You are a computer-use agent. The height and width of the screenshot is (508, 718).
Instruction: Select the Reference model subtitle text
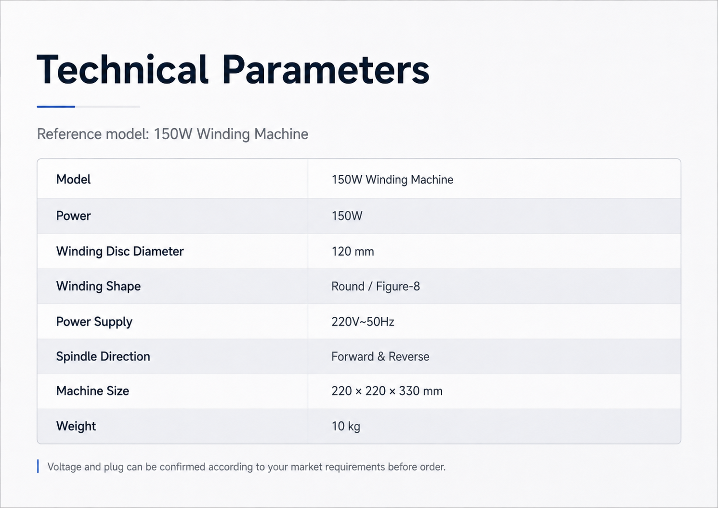[172, 134]
